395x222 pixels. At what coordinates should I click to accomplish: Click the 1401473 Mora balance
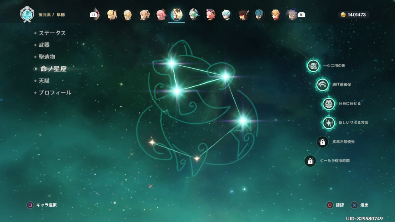point(356,15)
